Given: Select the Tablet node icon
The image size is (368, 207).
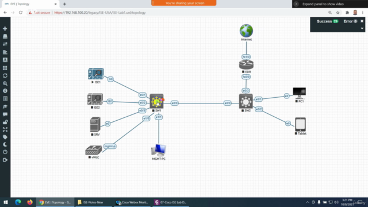Looking at the screenshot, I should (300, 124).
